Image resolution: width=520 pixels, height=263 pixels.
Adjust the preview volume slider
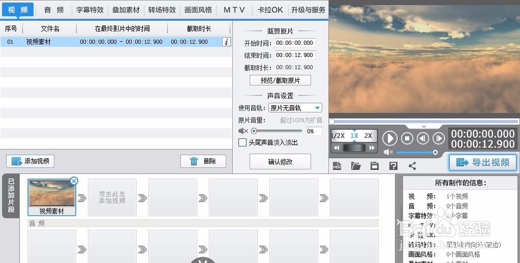(417, 153)
